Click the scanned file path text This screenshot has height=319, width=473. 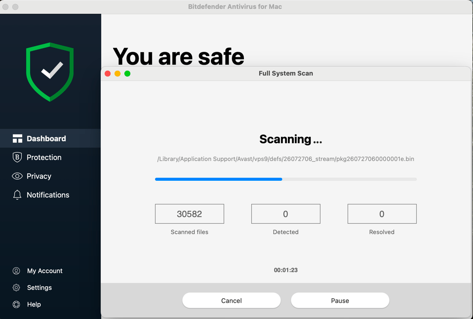point(285,159)
